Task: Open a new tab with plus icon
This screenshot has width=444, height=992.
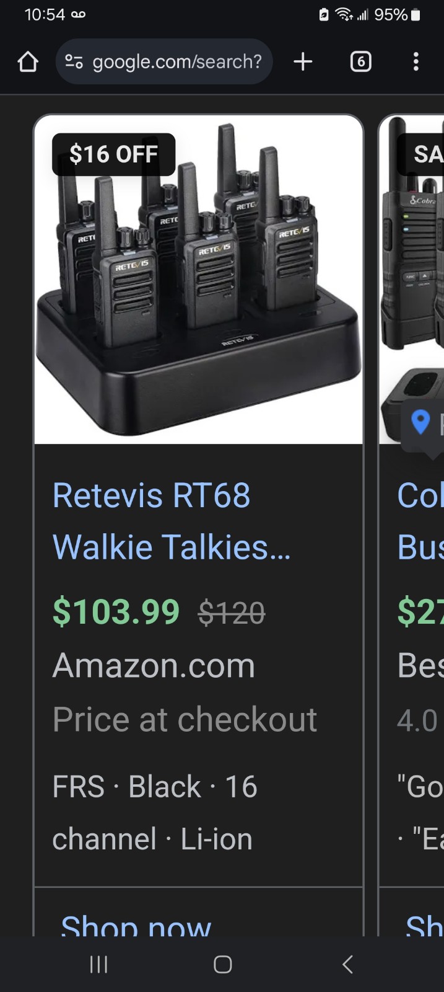Action: point(303,61)
